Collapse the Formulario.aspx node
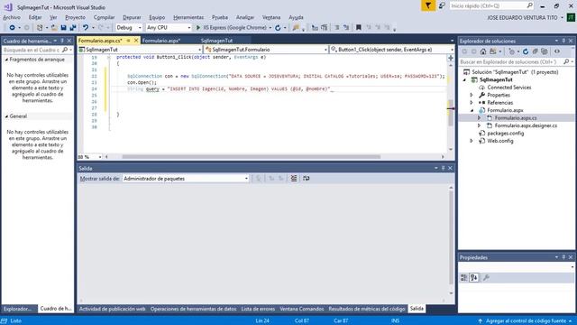Image resolution: width=577 pixels, height=325 pixels. click(x=472, y=110)
